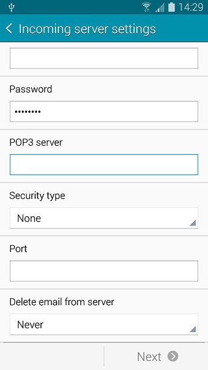Tap the Security type dropdown arrow triangle

[192, 223]
